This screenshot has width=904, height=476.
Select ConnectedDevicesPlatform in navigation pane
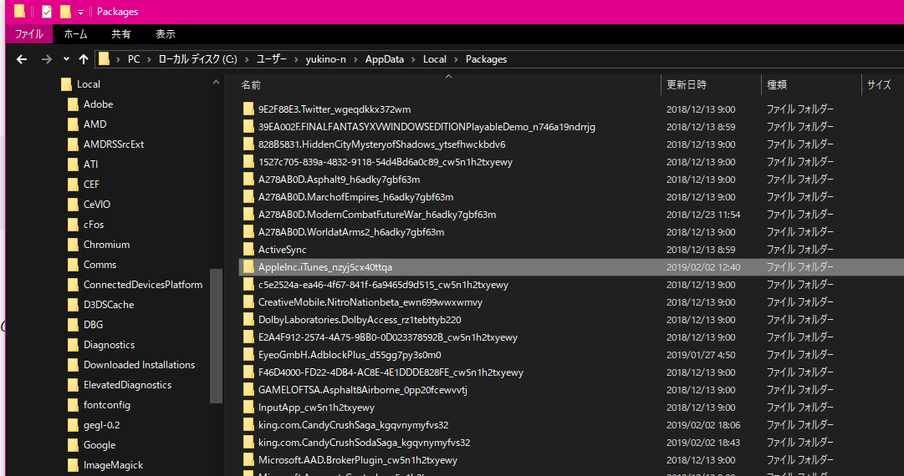pyautogui.click(x=142, y=285)
